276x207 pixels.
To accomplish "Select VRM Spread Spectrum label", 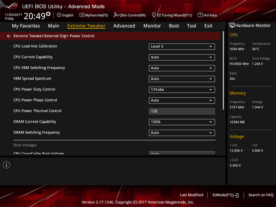I will [32, 79].
